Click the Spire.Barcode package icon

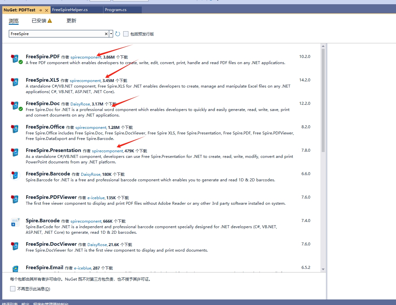coord(15,222)
